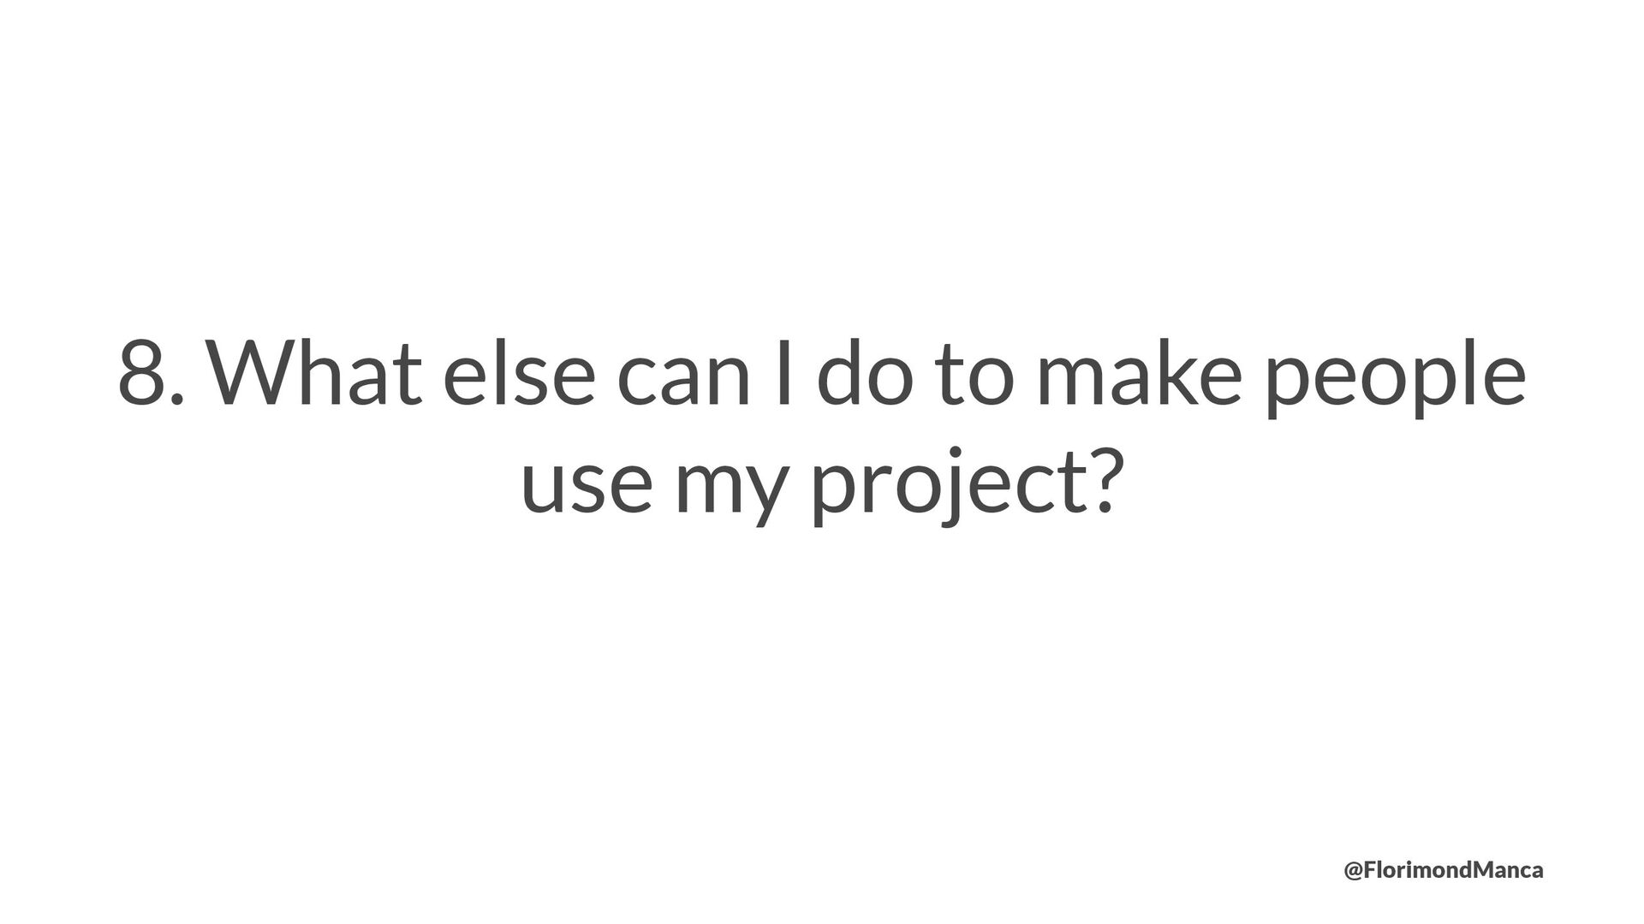This screenshot has width=1644, height=924.
Task: Open the @FlorimondManca handle link
Action: (1444, 871)
